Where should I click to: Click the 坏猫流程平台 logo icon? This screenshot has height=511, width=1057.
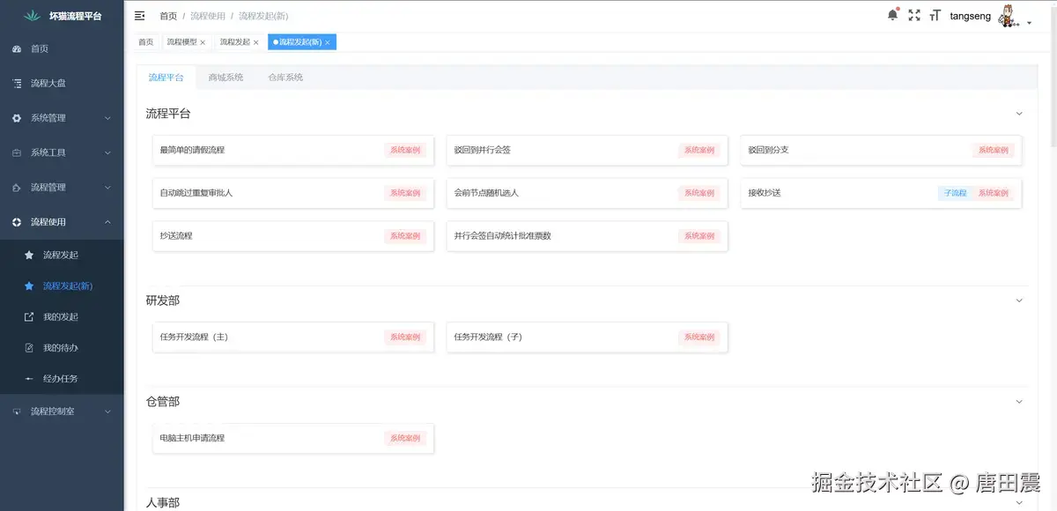point(33,16)
